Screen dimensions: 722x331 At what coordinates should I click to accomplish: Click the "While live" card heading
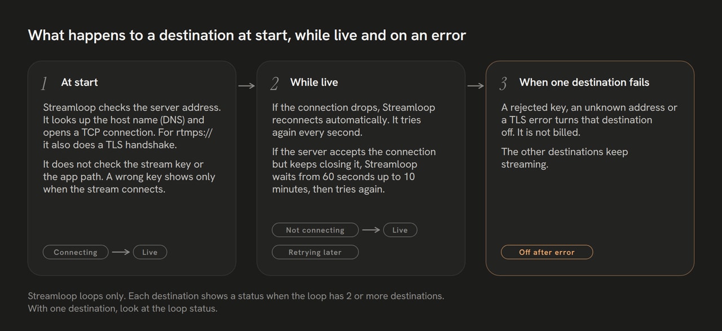314,82
